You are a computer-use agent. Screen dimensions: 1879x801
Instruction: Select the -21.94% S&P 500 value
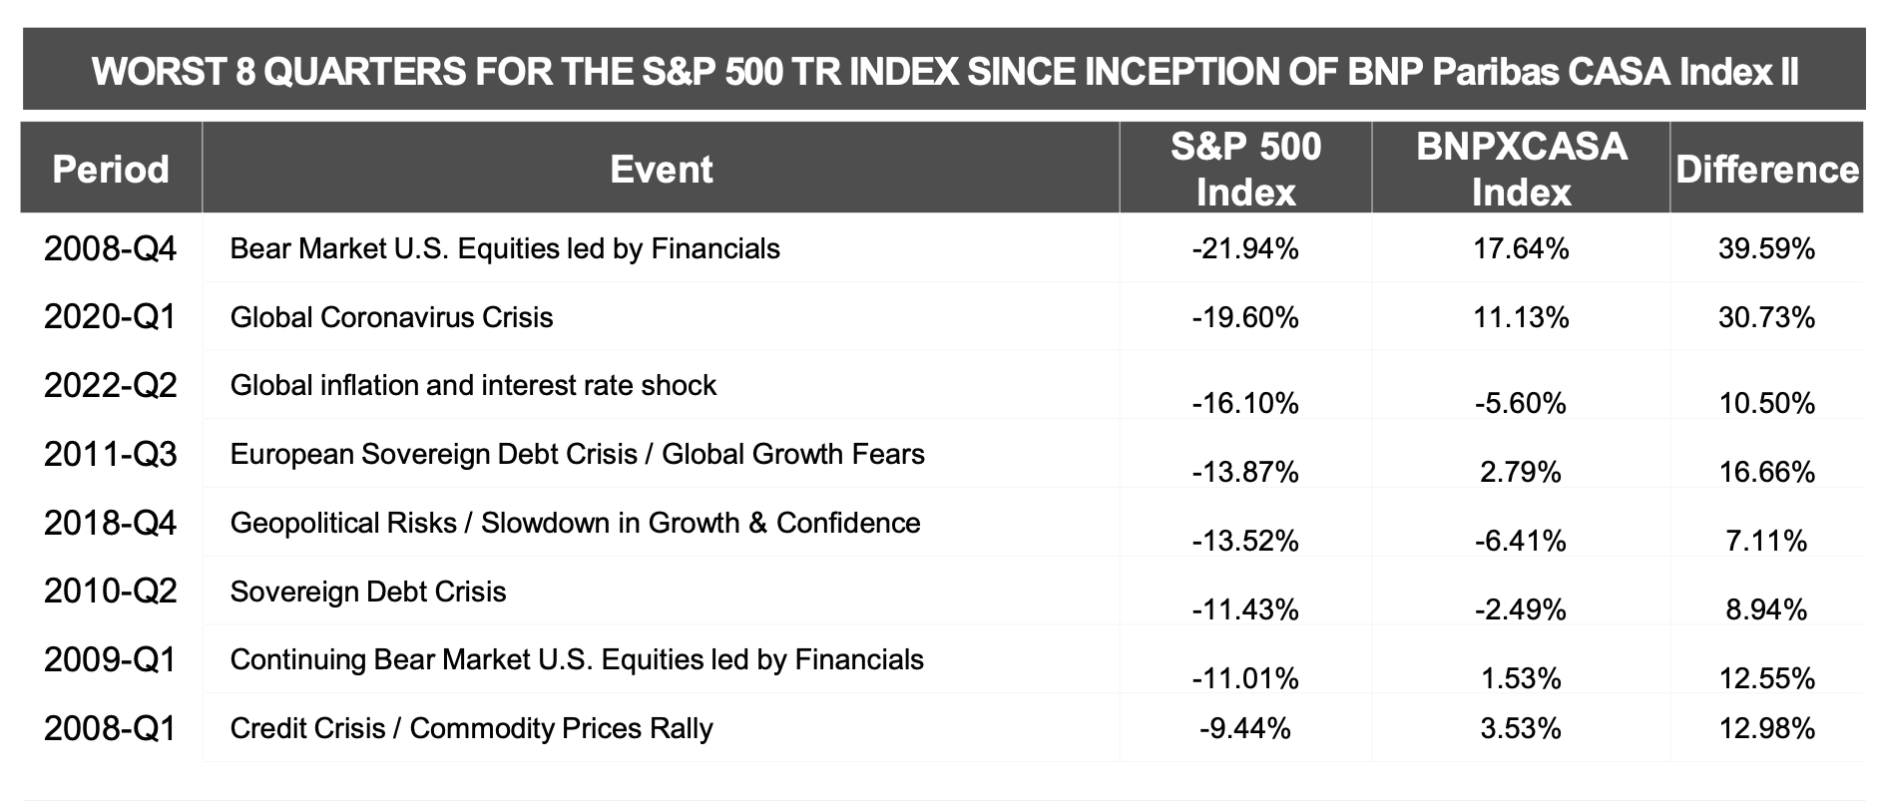(1245, 248)
